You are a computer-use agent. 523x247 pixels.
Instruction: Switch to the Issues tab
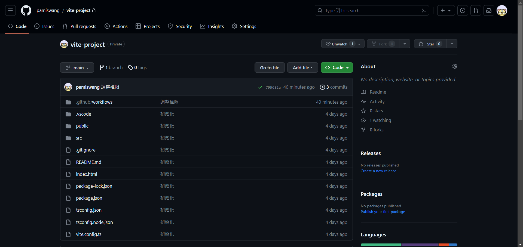(x=44, y=26)
